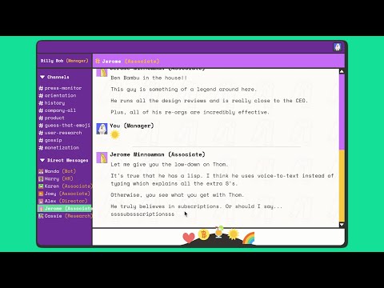Click message about believing in subscriptions
The image size is (384, 288).
[196, 210]
